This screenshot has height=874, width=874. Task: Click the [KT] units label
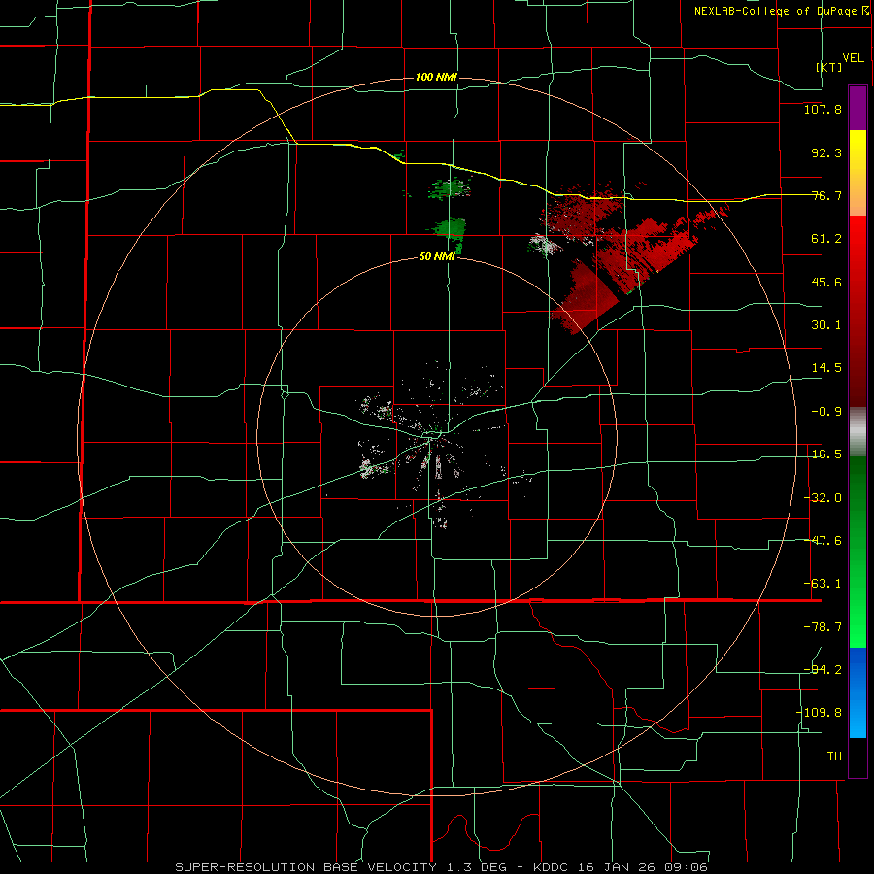pyautogui.click(x=829, y=67)
